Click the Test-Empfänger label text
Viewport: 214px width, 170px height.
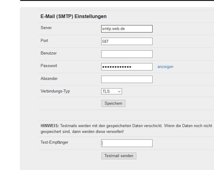[x=54, y=142]
